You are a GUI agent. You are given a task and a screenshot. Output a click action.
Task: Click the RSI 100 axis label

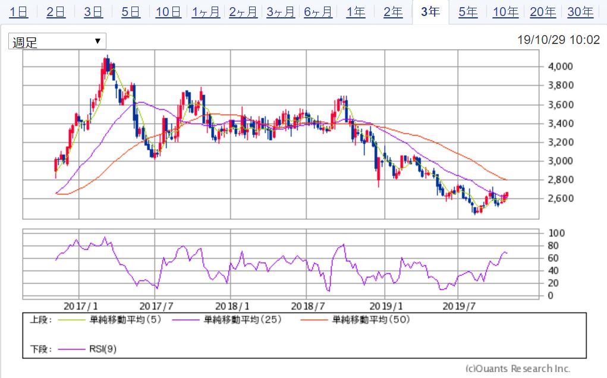coord(556,234)
